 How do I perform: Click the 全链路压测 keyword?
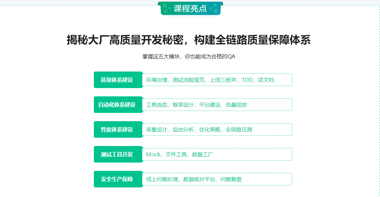click(x=240, y=129)
